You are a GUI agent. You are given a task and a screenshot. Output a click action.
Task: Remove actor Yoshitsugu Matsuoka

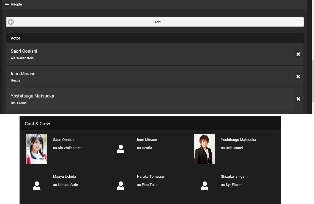pos(298,99)
